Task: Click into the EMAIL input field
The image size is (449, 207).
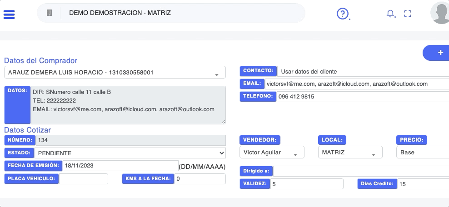Action: coord(357,84)
